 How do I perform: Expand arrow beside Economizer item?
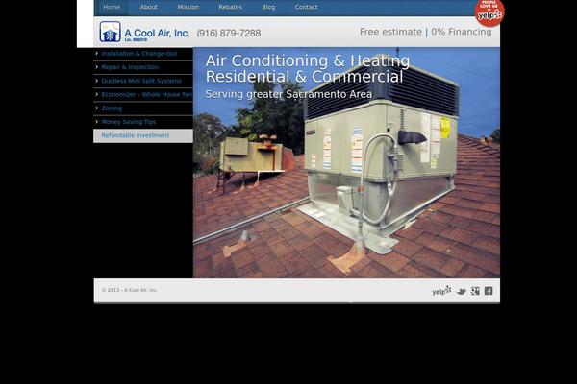[x=97, y=94]
